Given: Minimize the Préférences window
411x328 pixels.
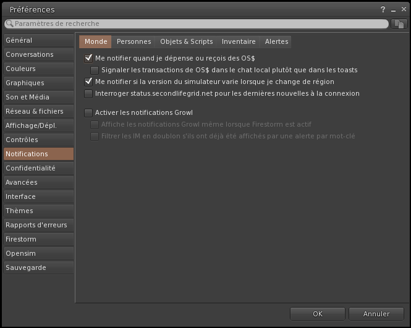Looking at the screenshot, I should tap(393, 9).
